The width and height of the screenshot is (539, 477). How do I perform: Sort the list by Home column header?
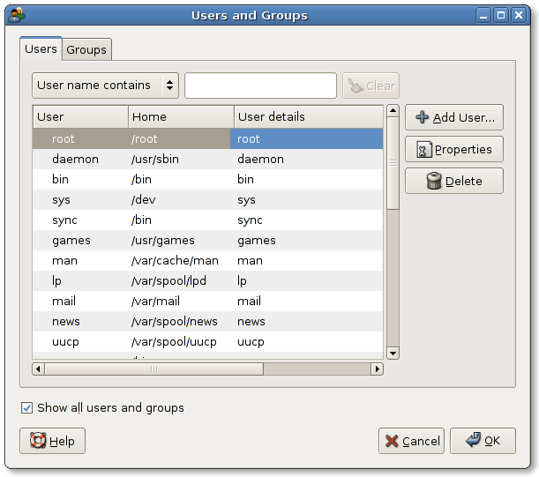(181, 116)
